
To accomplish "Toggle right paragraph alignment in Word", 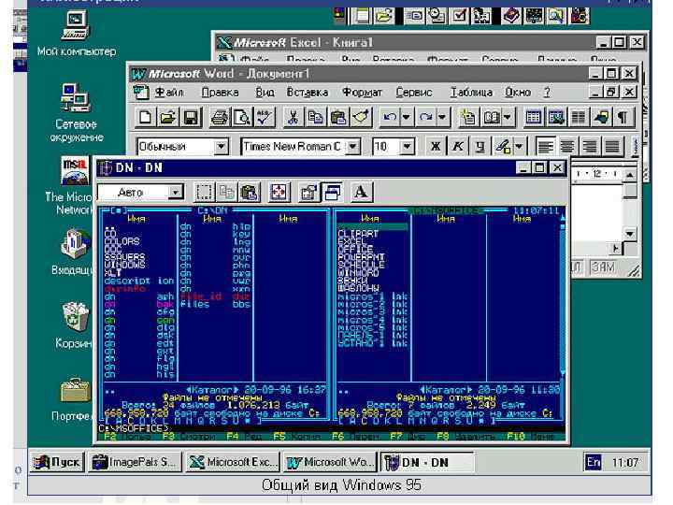I will coord(590,147).
